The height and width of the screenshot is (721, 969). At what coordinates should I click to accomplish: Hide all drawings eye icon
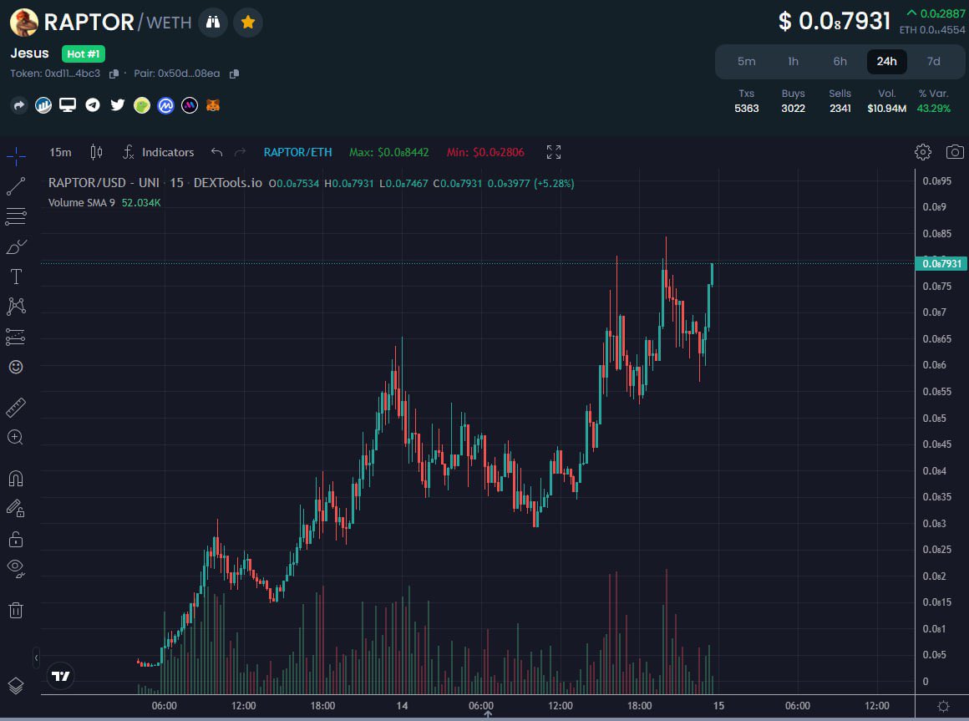point(16,568)
